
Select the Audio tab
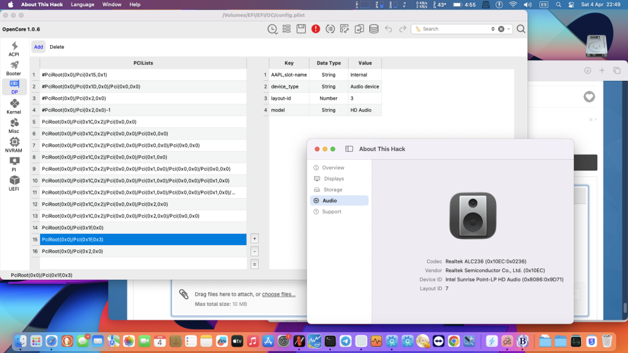point(339,201)
